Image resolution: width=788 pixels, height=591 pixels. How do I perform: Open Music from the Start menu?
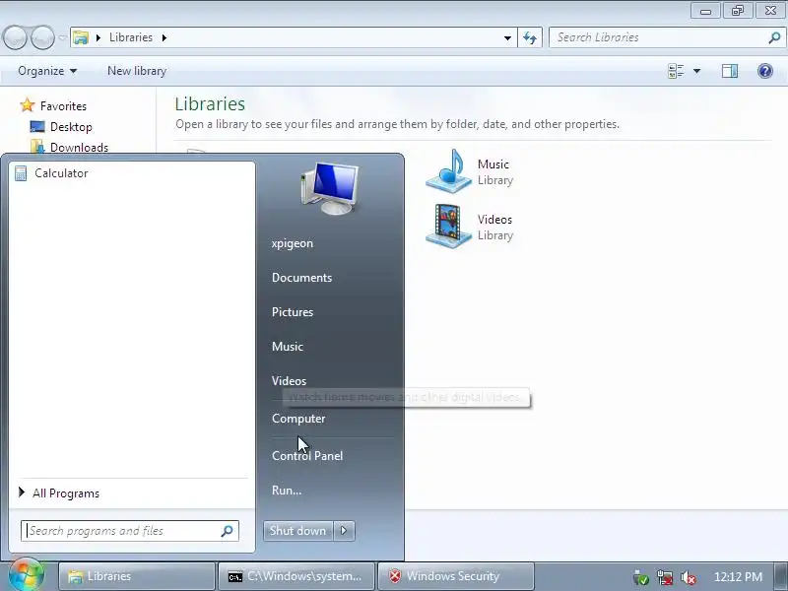pyautogui.click(x=288, y=347)
